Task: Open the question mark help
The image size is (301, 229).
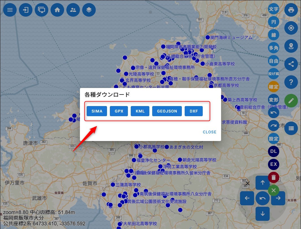Action: pos(291,82)
